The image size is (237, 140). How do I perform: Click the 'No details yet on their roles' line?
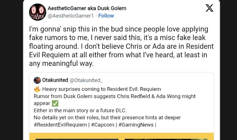point(107,117)
